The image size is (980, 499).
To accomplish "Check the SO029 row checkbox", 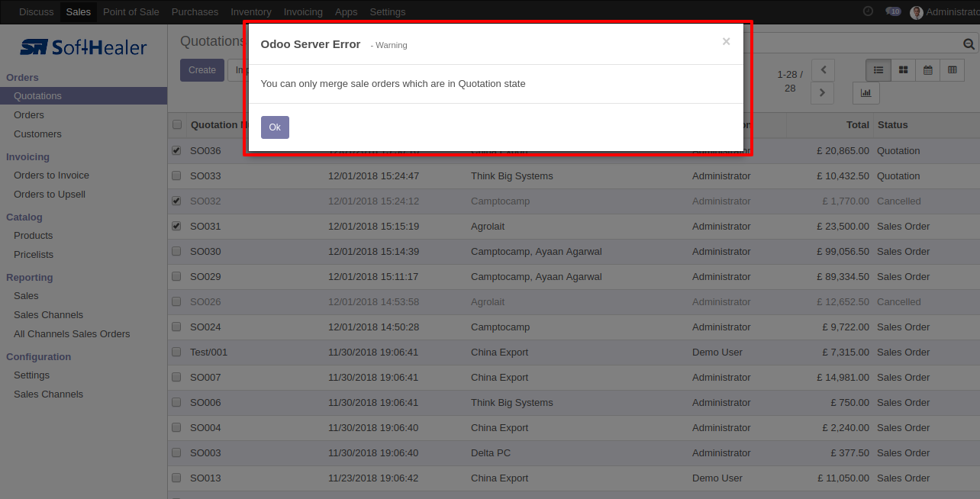I will click(176, 276).
